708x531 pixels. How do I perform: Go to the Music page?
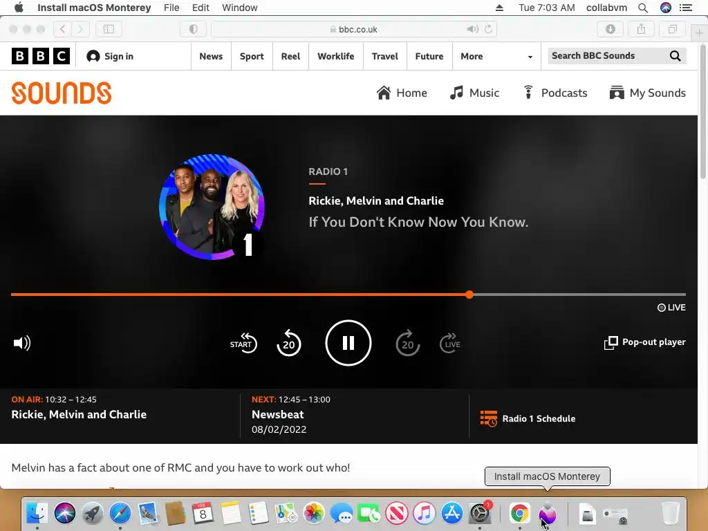click(474, 93)
